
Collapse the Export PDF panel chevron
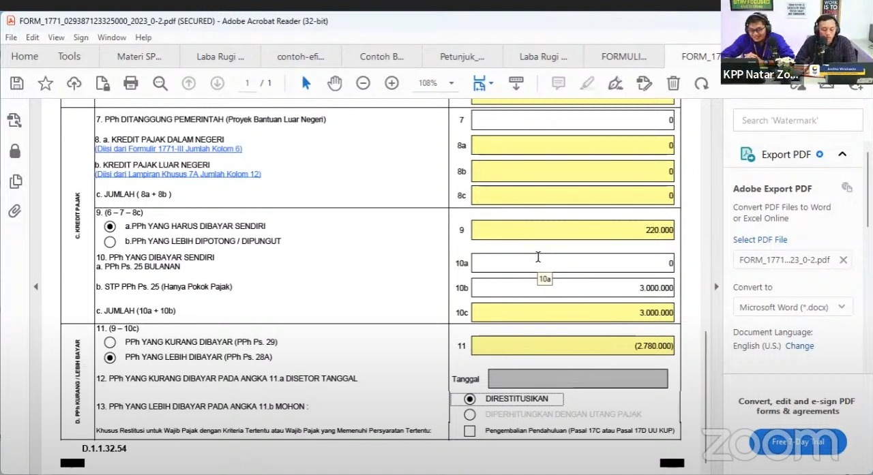[842, 154]
